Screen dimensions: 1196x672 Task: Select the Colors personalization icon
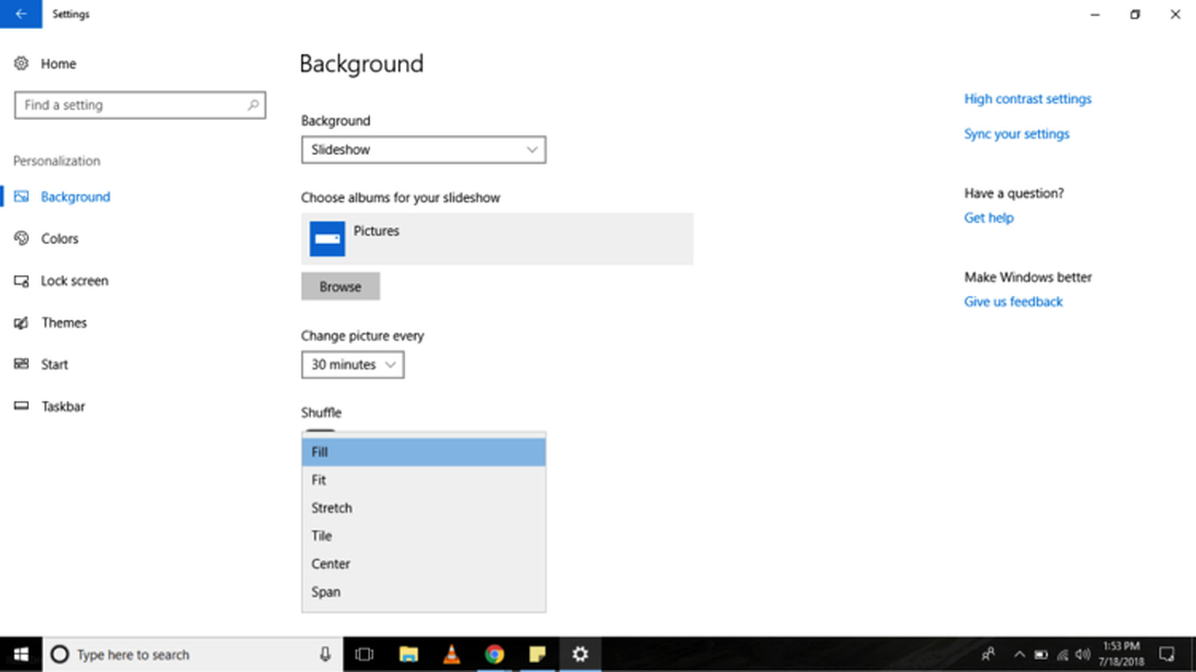[x=22, y=238]
